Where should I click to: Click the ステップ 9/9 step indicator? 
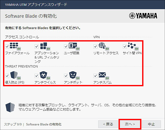point(13,124)
